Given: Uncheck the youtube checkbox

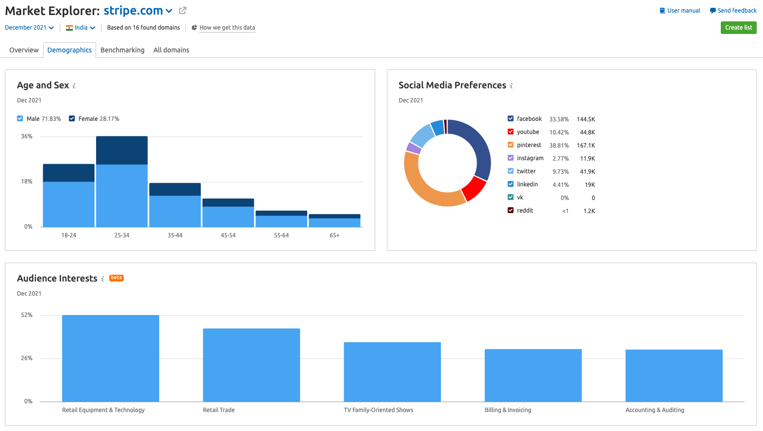Looking at the screenshot, I should [x=511, y=132].
